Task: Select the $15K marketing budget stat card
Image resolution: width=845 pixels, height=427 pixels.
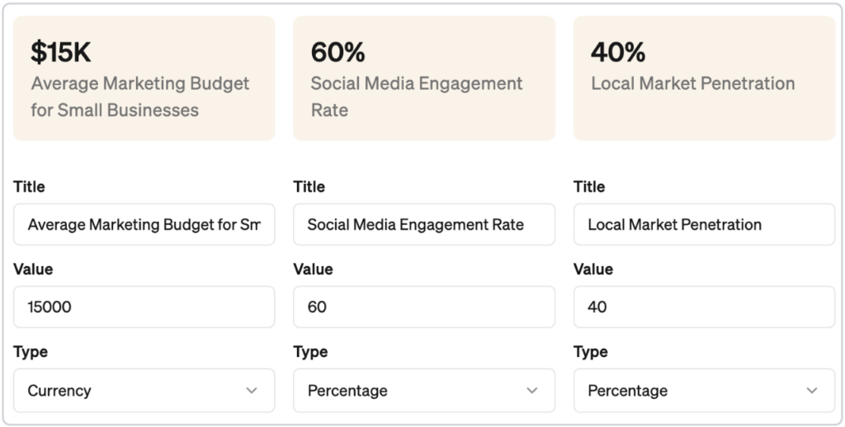Action: coord(144,78)
